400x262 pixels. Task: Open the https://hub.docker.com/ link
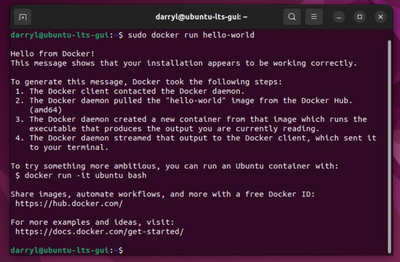click(x=69, y=204)
